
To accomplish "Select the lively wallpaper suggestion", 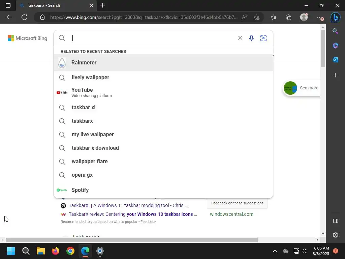I will point(163,78).
